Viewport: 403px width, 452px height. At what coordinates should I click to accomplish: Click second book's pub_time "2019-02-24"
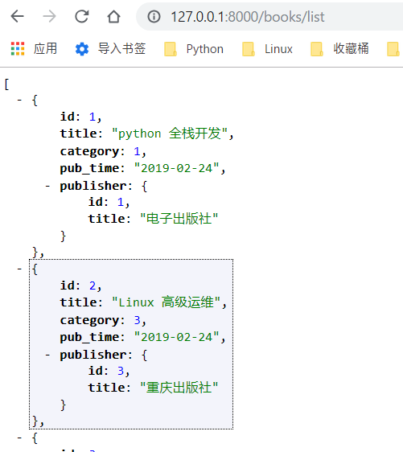pos(177,337)
